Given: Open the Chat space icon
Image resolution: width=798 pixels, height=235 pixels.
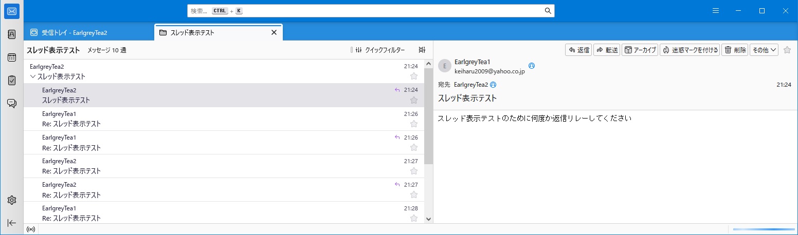Looking at the screenshot, I should pos(11,103).
